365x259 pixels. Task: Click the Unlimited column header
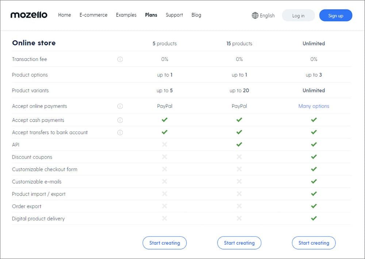click(314, 44)
